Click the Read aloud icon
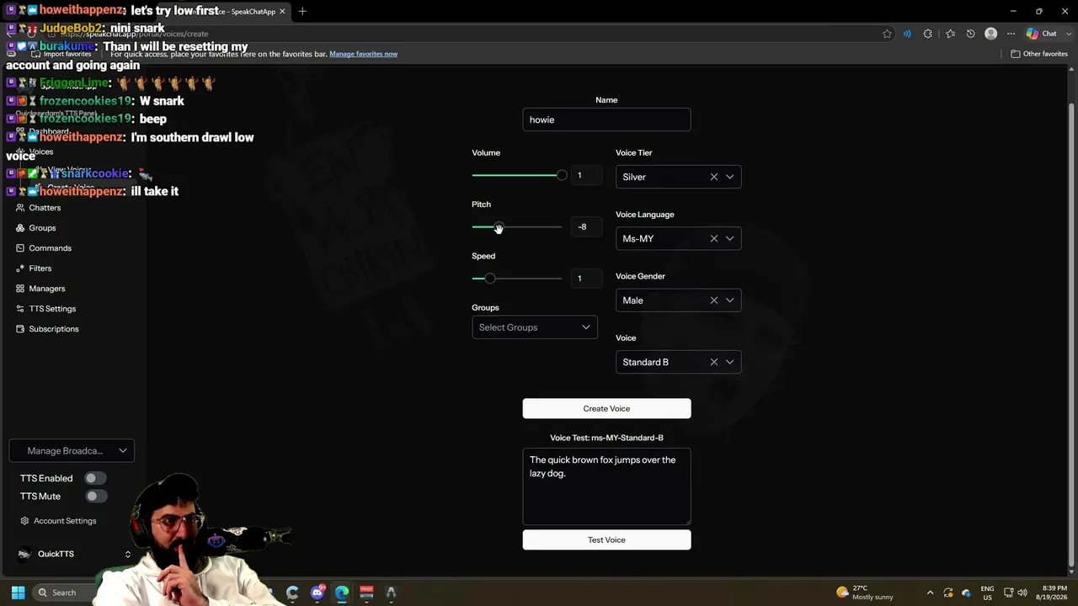 907,34
